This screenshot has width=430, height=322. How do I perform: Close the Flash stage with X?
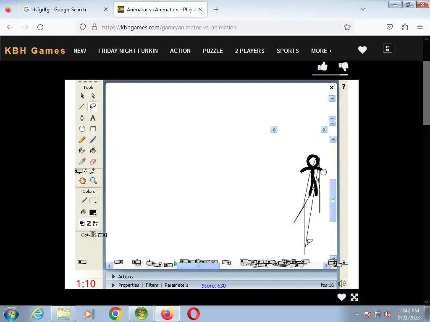(x=332, y=88)
